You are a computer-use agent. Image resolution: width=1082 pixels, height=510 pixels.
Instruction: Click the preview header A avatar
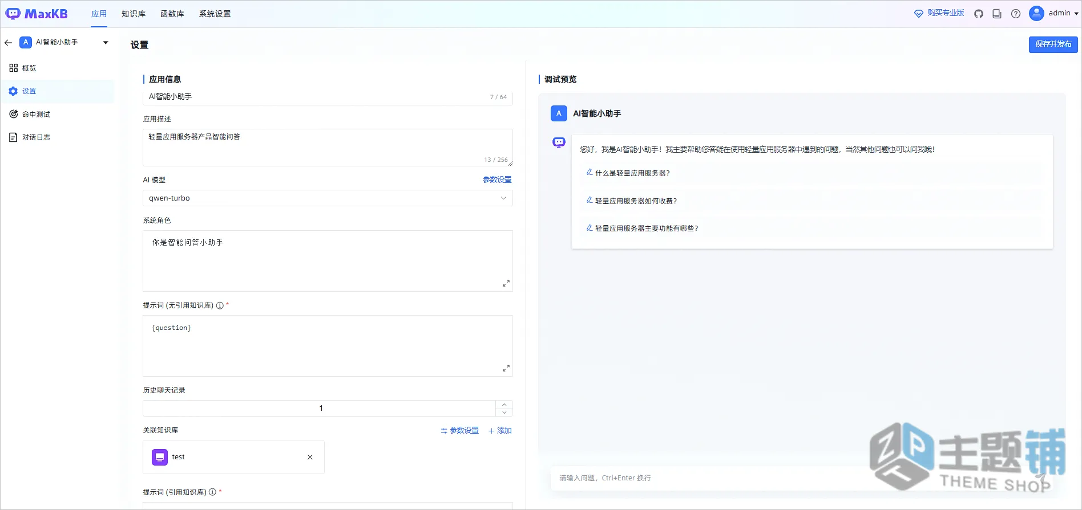point(559,113)
